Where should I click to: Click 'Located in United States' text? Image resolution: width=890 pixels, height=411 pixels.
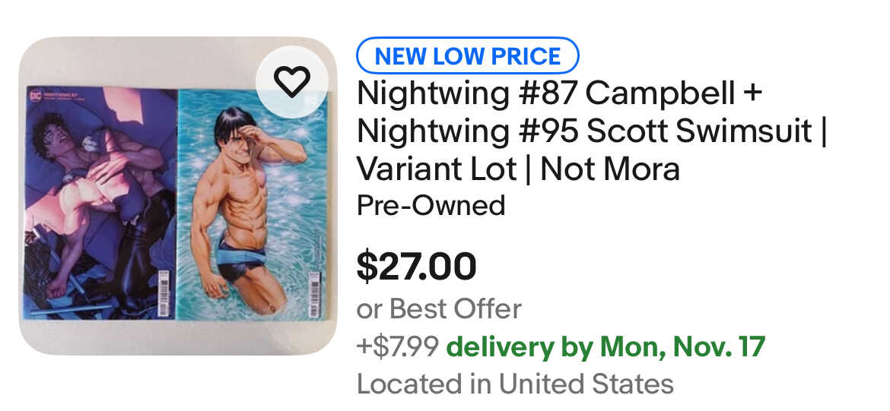(515, 384)
